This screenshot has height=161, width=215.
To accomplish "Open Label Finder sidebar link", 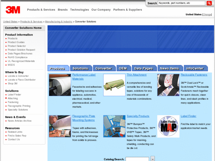I will point(14,95).
